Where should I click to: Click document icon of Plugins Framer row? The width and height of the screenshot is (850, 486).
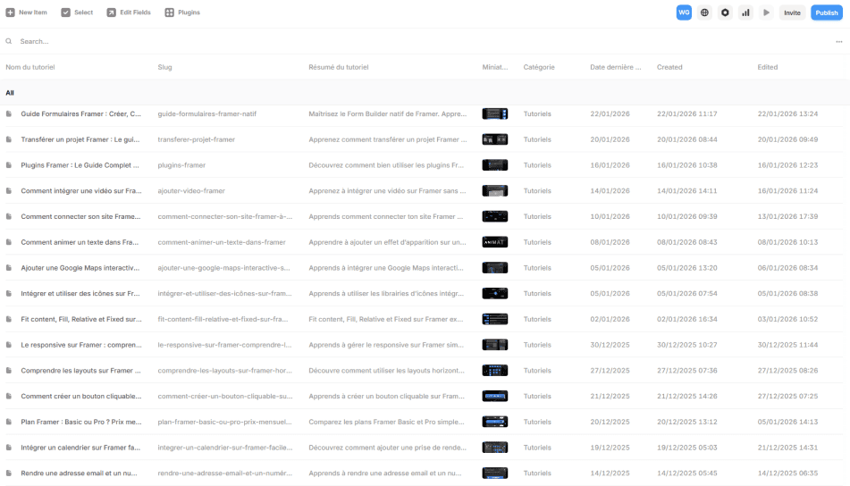(x=9, y=165)
